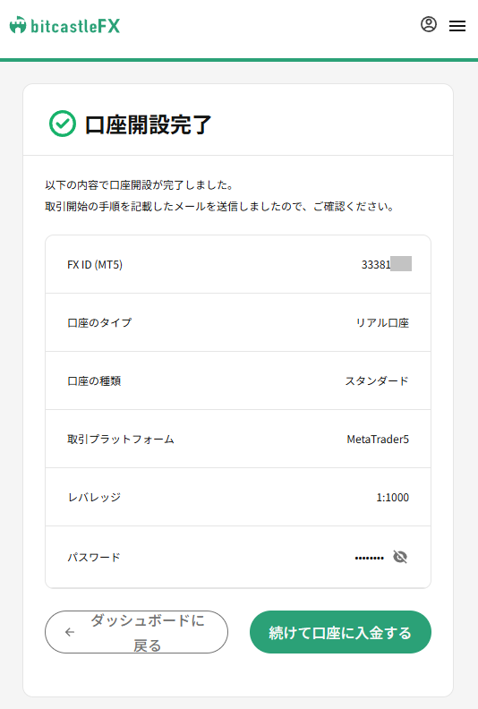Click 続けて口座に入金する deposit button

340,632
